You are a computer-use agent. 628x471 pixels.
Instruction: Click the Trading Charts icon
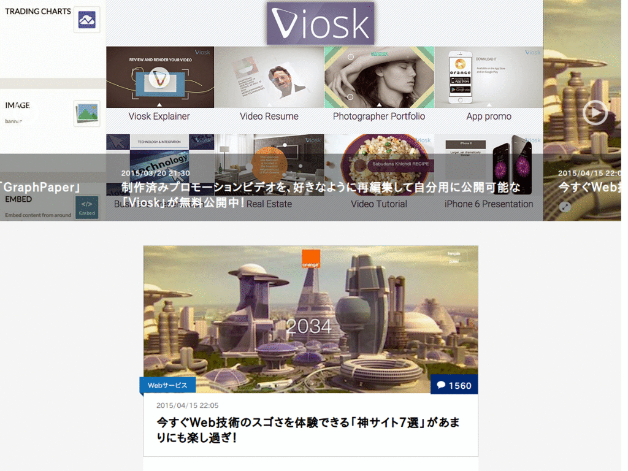point(87,20)
